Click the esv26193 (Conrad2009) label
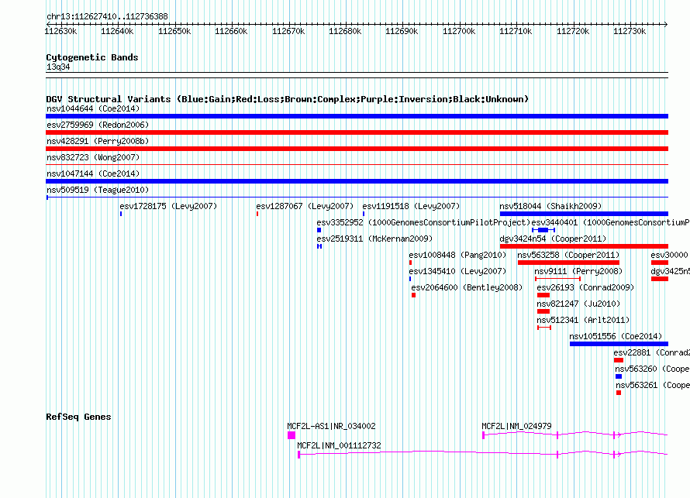This screenshot has width=690, height=498. [585, 287]
